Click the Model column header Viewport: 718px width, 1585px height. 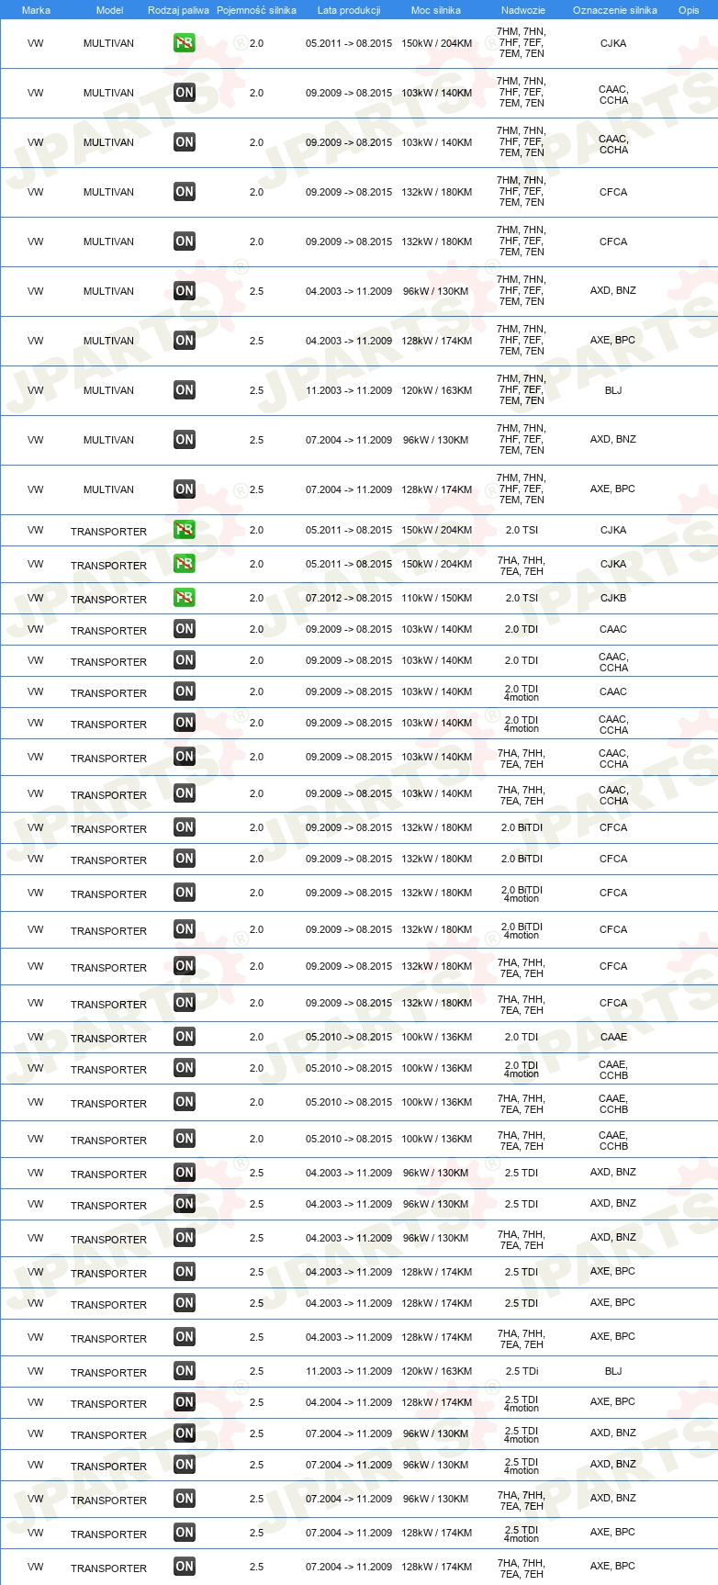pos(110,10)
